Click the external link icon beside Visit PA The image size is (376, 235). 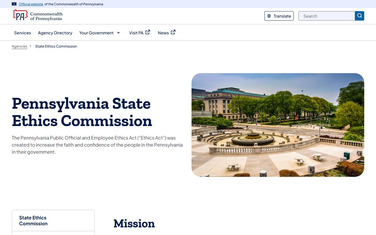(x=148, y=32)
